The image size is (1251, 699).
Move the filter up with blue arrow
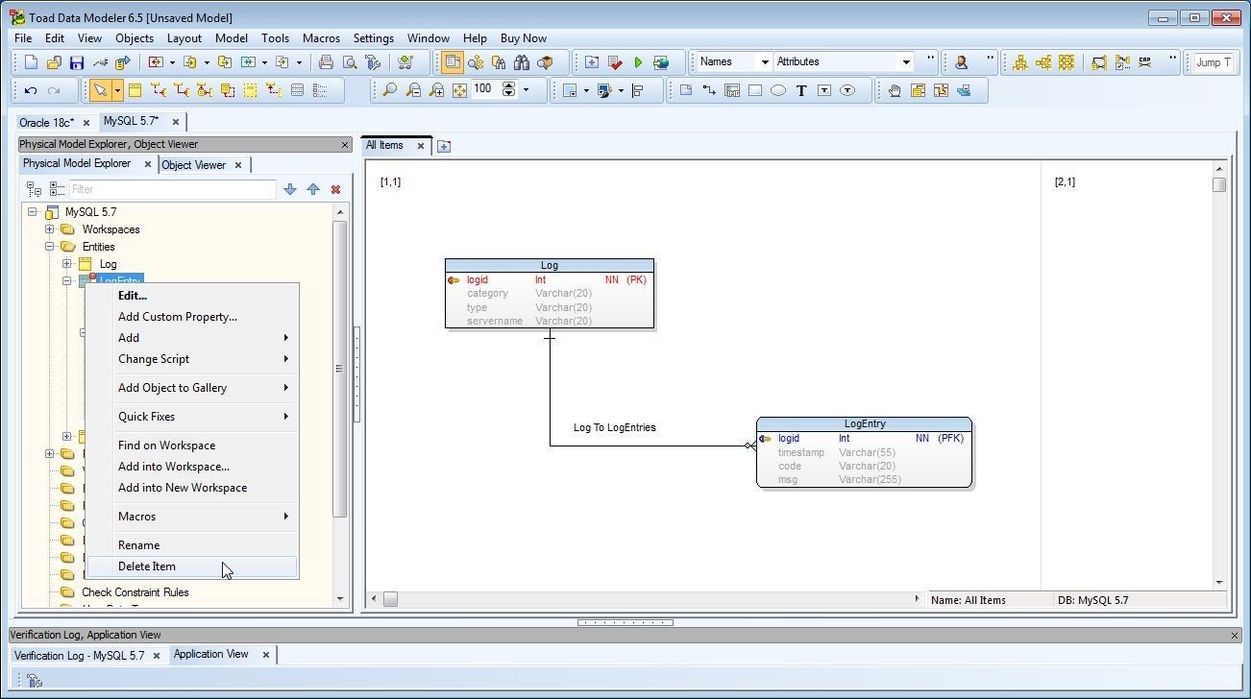click(313, 190)
